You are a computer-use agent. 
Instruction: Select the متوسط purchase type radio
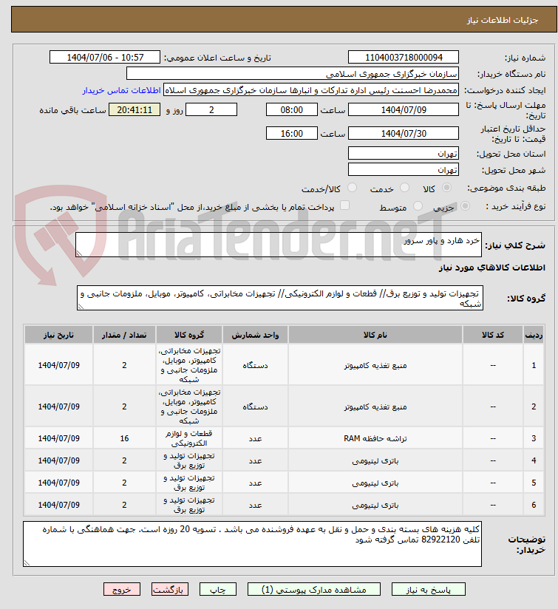click(x=418, y=206)
